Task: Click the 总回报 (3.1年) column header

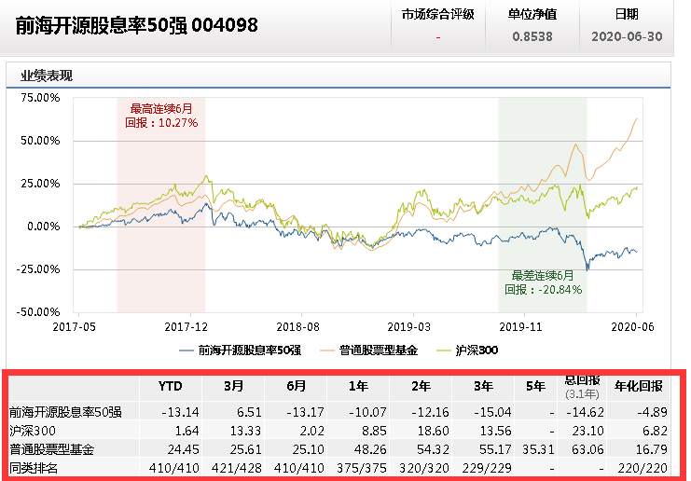Action: pyautogui.click(x=582, y=387)
